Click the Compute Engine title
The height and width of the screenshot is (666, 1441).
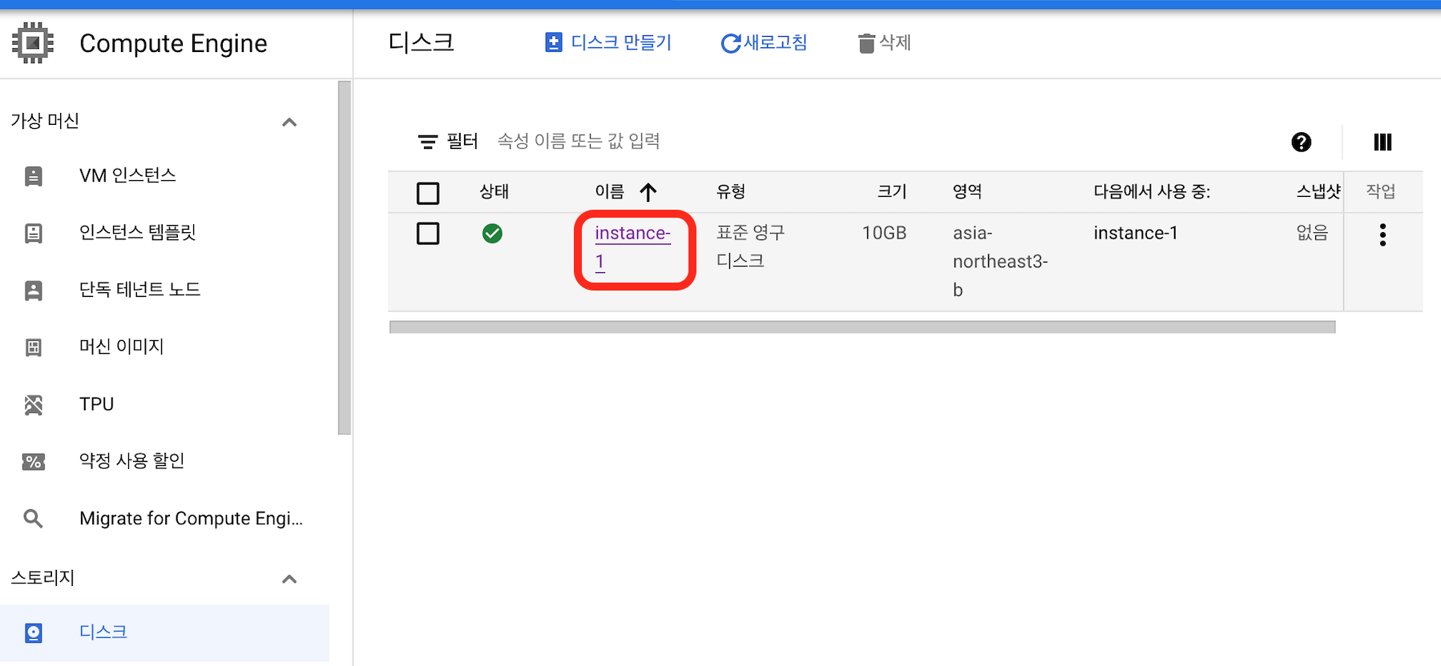[173, 43]
